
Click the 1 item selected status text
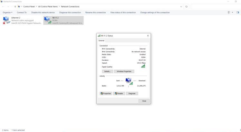click(x=18, y=130)
